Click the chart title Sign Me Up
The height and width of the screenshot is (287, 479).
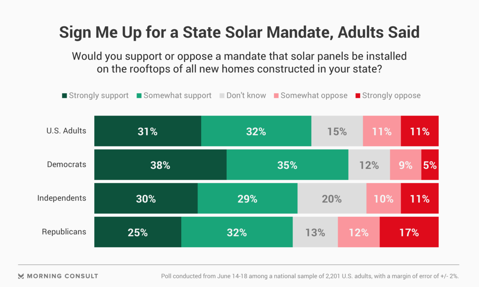tap(239, 32)
